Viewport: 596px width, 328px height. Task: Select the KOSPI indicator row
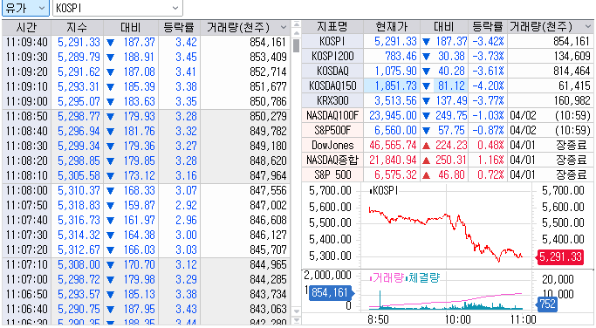448,41
